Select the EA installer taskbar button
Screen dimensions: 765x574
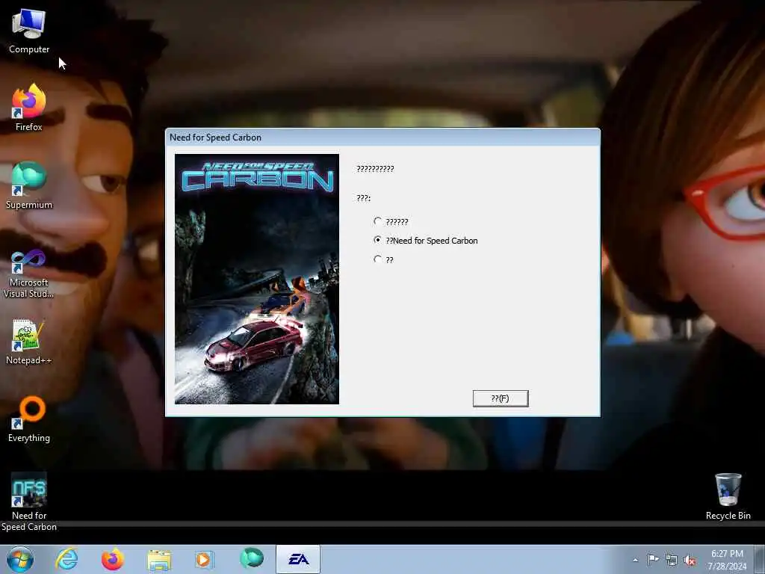[x=298, y=559]
